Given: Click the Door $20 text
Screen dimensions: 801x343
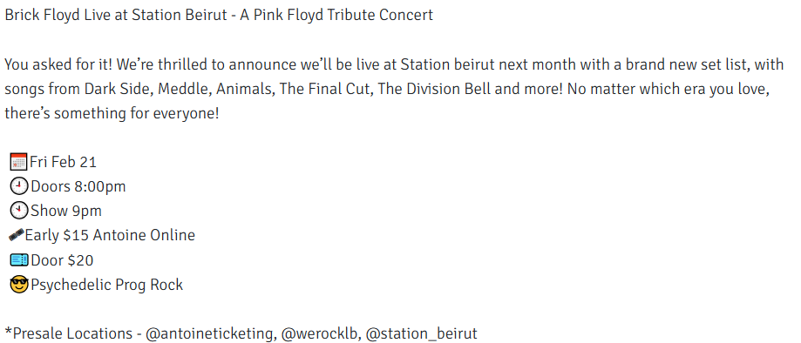Looking at the screenshot, I should [x=62, y=260].
